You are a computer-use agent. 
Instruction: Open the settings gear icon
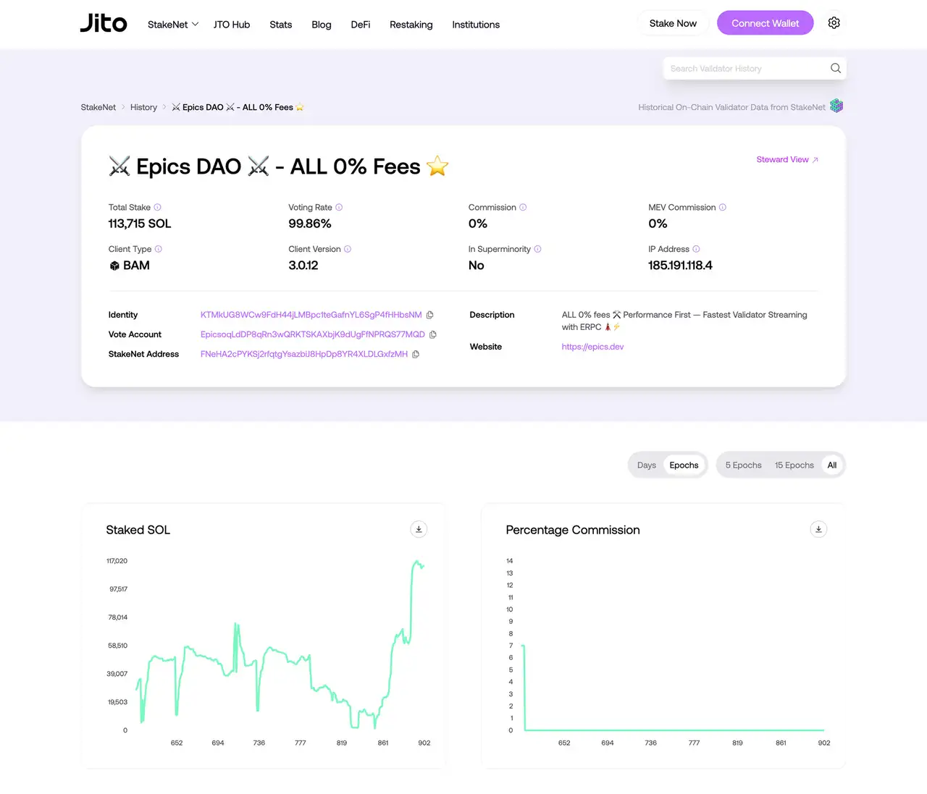point(834,22)
